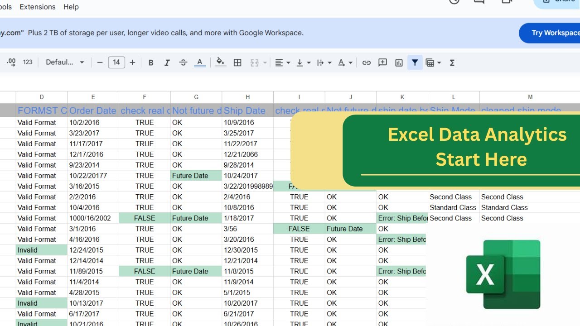This screenshot has width=580, height=326.
Task: Click the 3/22/201998989 ship date cell
Action: (248, 186)
